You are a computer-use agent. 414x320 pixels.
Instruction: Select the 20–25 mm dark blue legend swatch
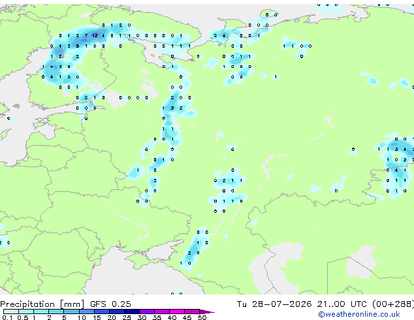pyautogui.click(x=117, y=312)
